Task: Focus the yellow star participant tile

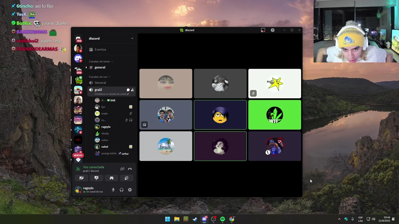Action: (x=275, y=83)
